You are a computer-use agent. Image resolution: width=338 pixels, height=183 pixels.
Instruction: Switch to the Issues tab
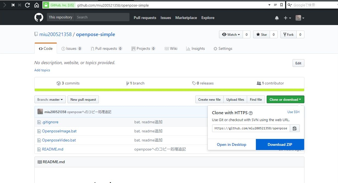coord(71,48)
